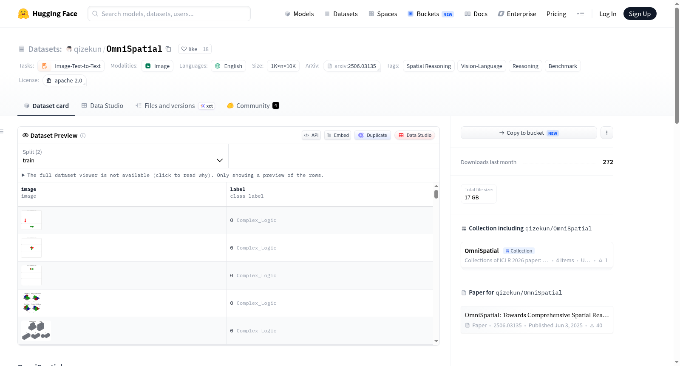Open the qizekun profile link
The width and height of the screenshot is (680, 366).
click(88, 49)
